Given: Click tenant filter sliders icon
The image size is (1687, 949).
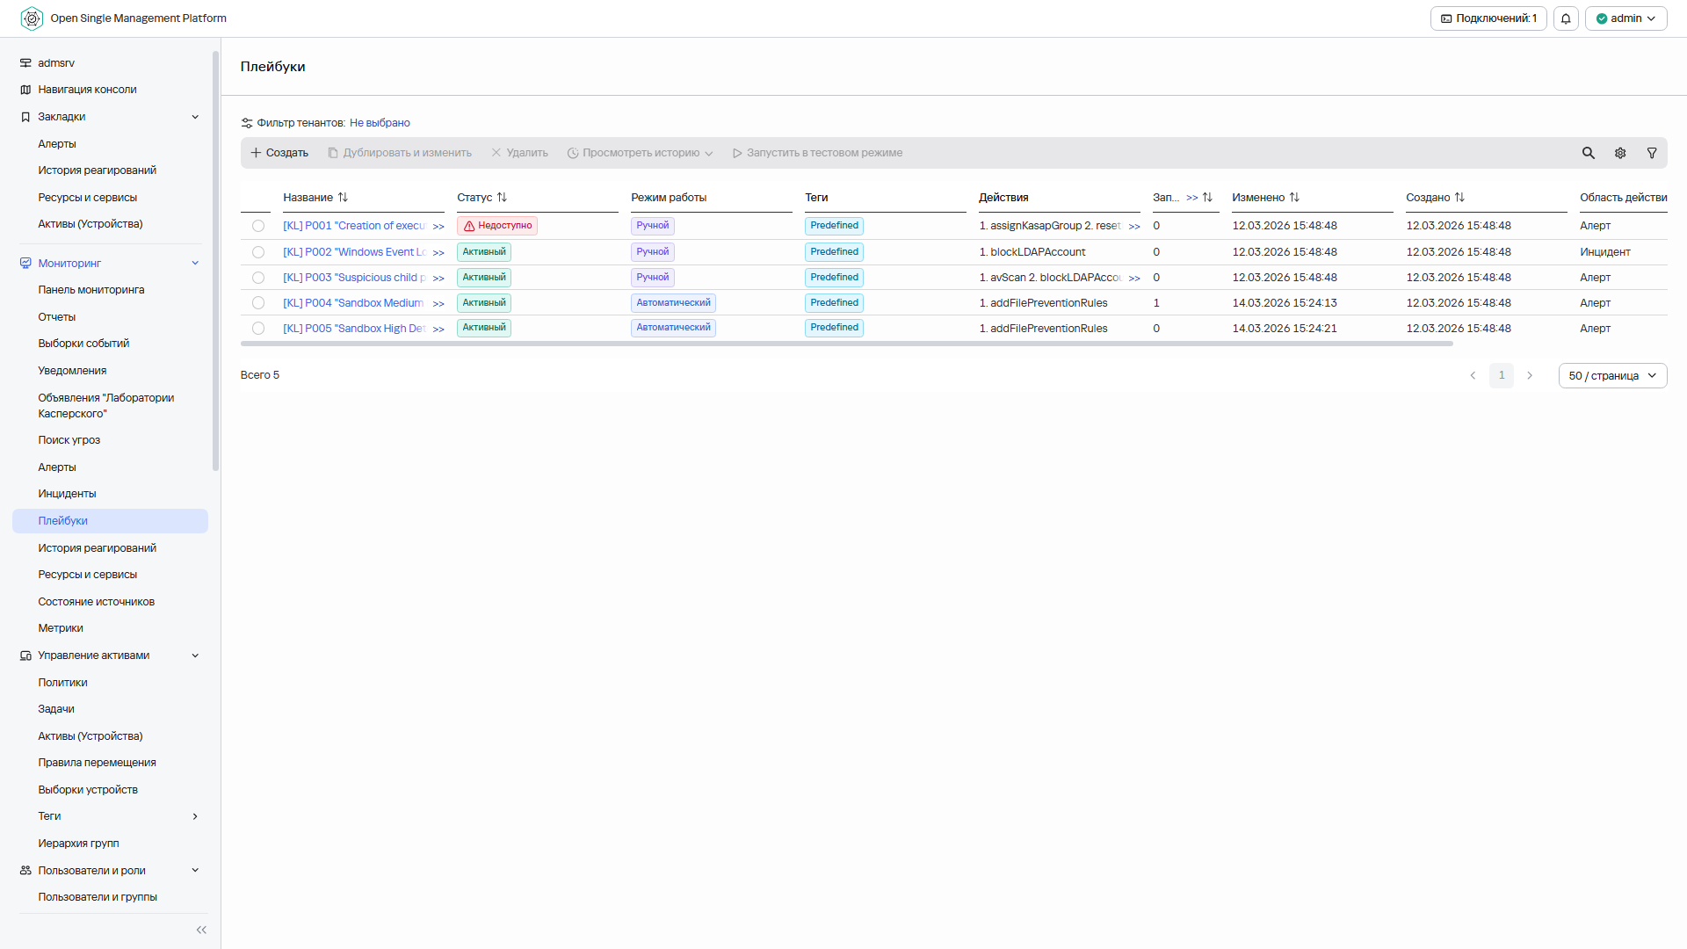Looking at the screenshot, I should [247, 123].
